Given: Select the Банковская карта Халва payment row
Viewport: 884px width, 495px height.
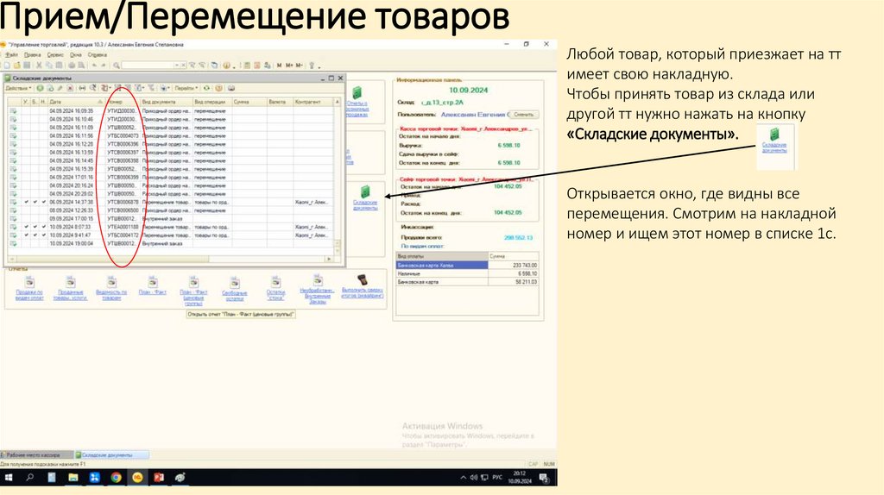Looking at the screenshot, I should click(467, 265).
